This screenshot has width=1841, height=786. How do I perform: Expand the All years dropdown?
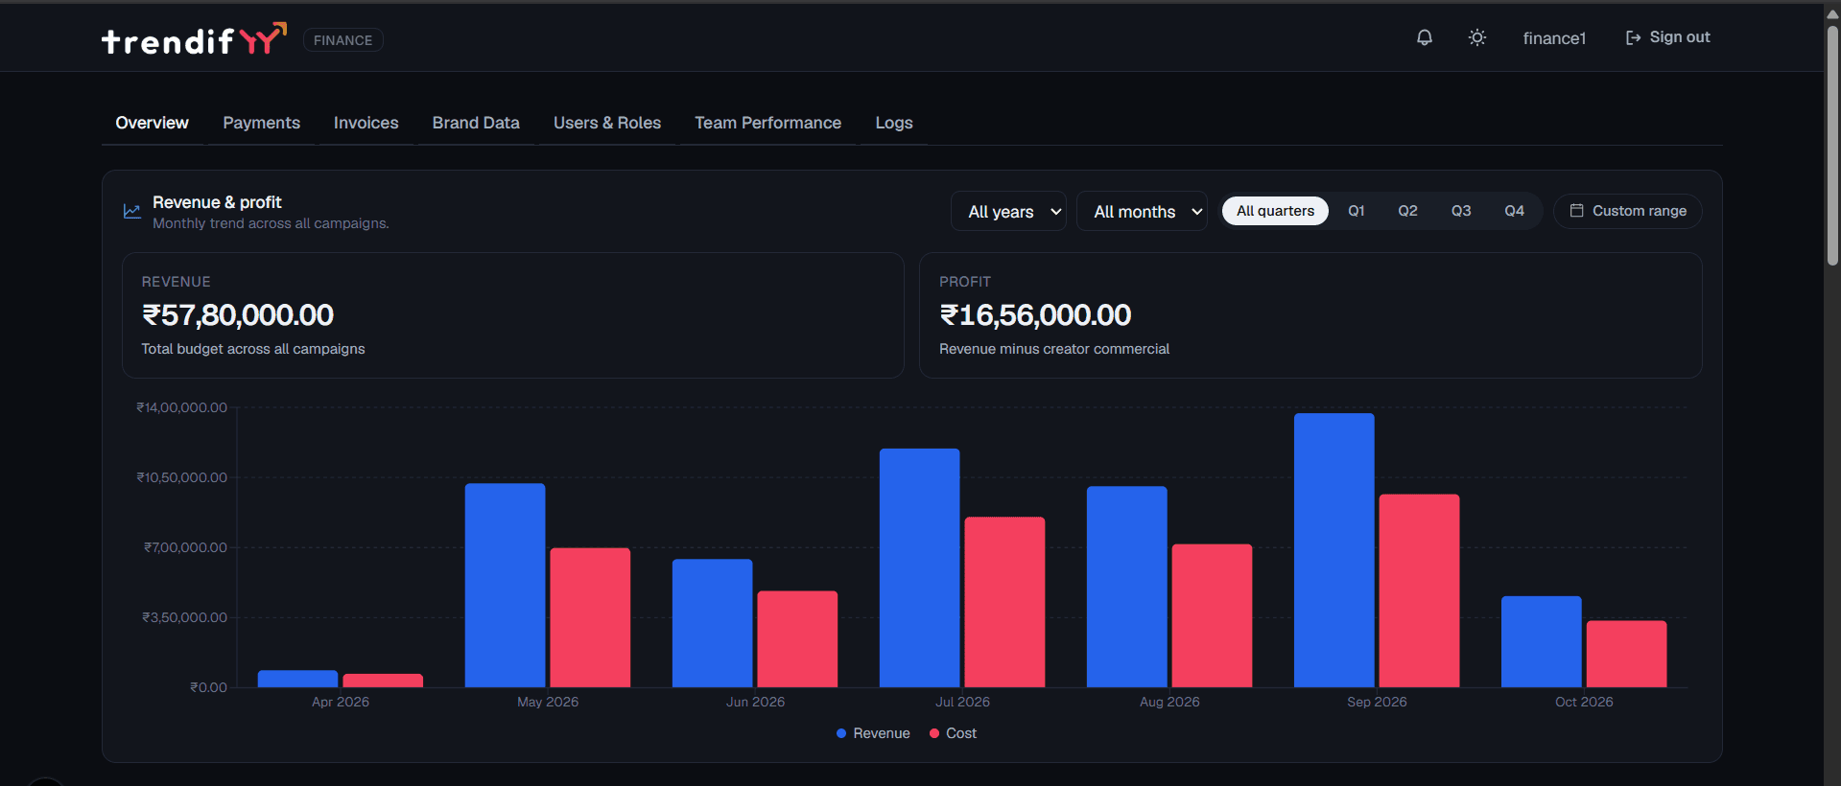click(x=1008, y=211)
